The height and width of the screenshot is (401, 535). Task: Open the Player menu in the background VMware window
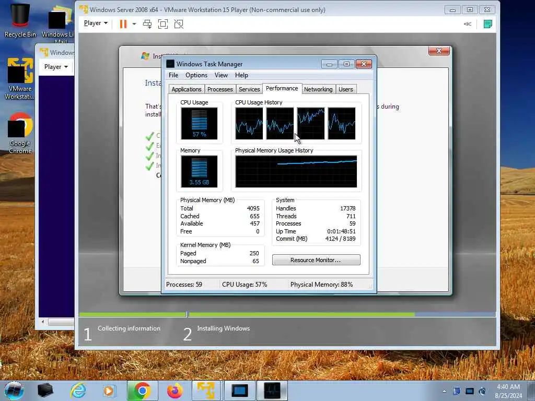[56, 67]
